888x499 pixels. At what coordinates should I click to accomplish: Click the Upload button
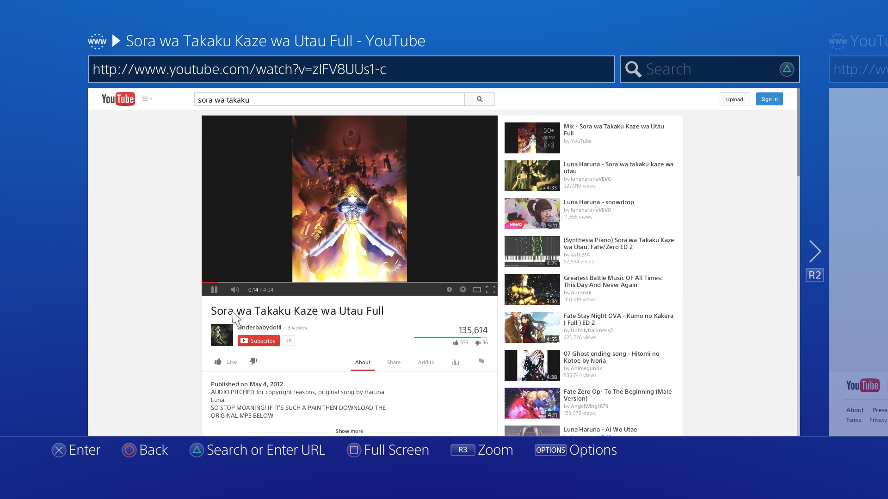734,99
